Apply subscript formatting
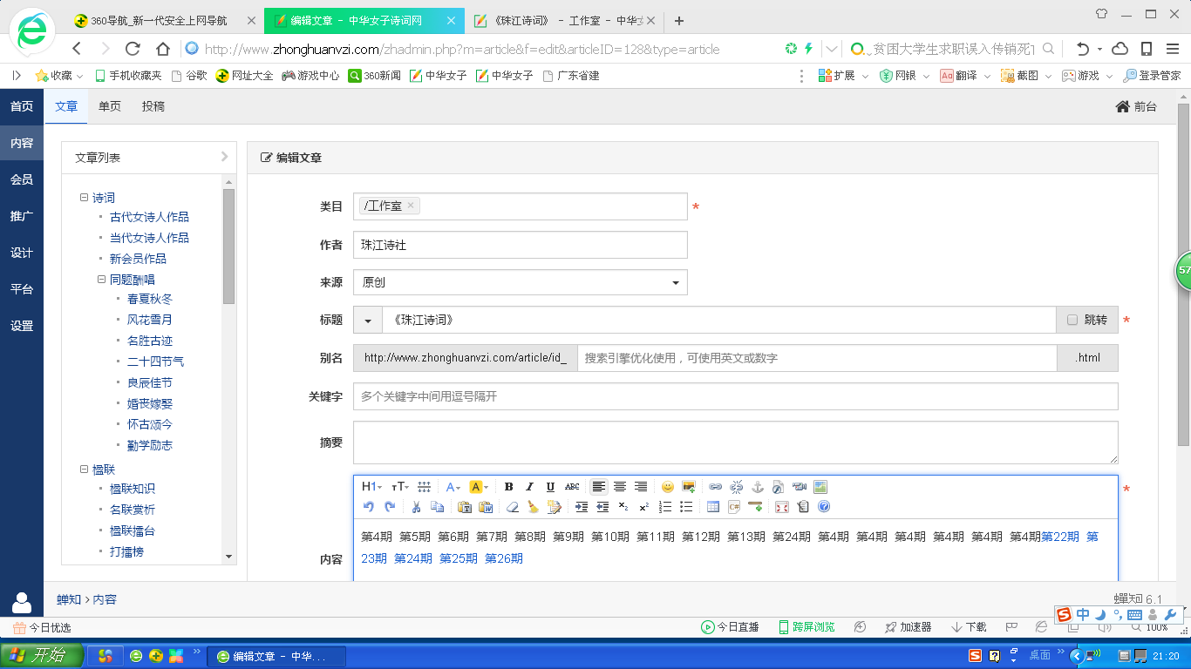The height and width of the screenshot is (669, 1191). coord(623,507)
